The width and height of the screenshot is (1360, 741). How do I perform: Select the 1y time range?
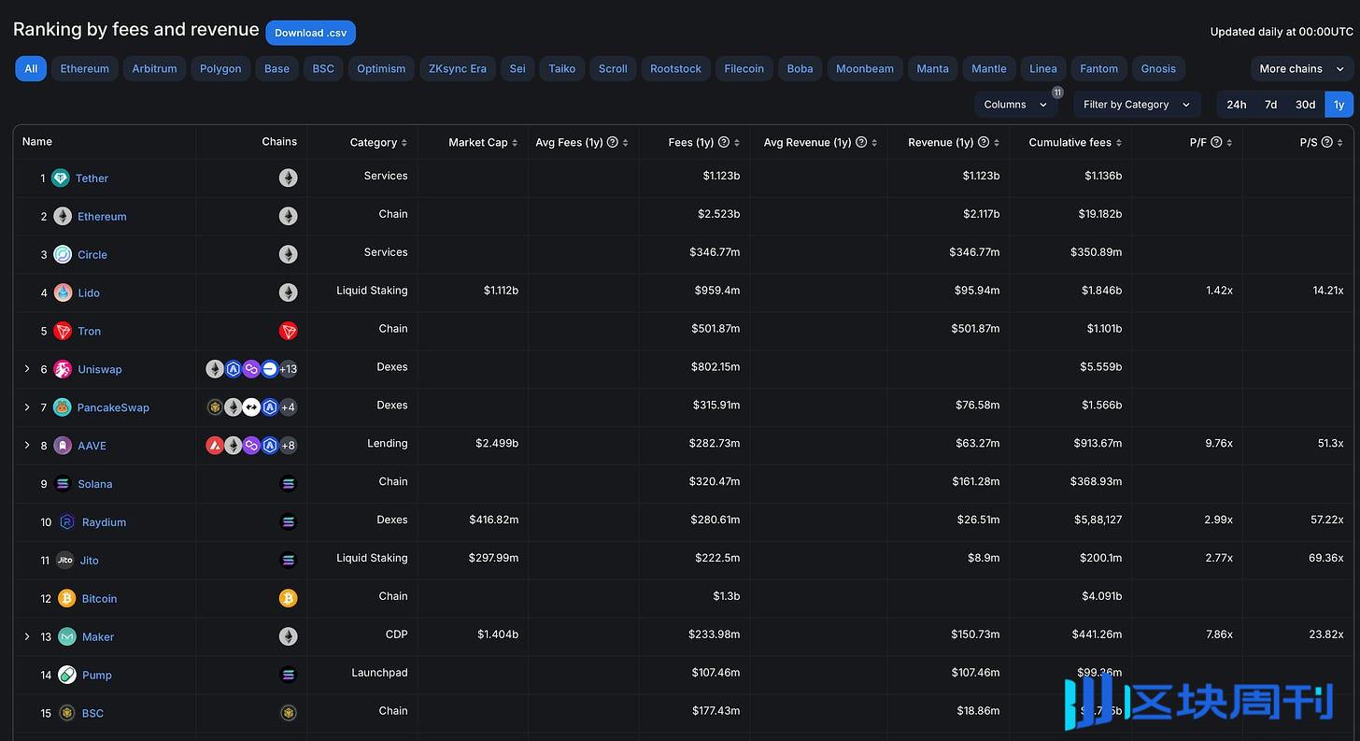point(1339,105)
